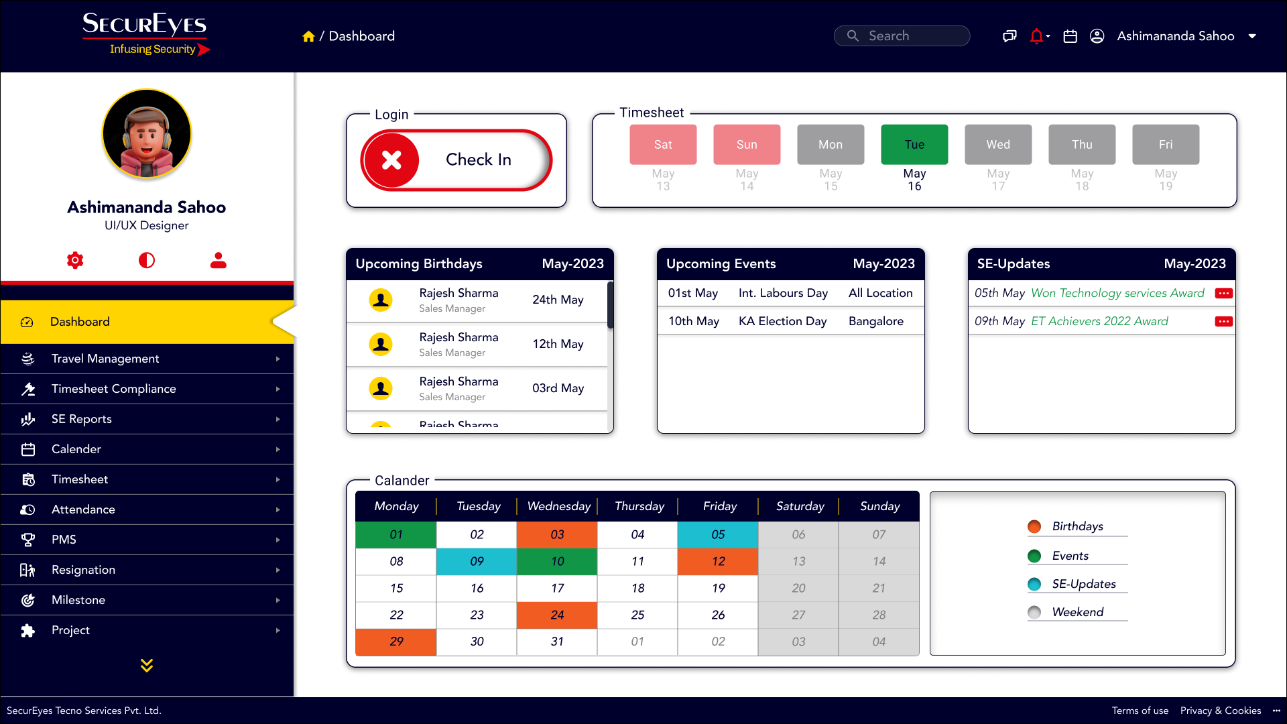1287x724 pixels.
Task: Open settings gear under profile name
Action: click(x=75, y=260)
